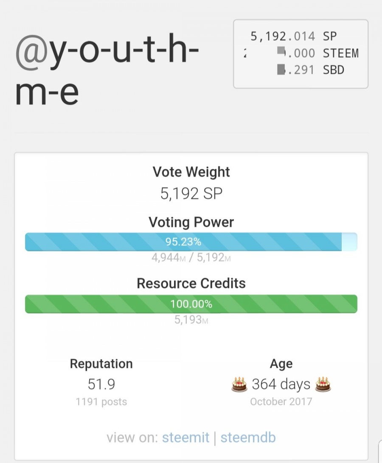Click the 1191 posts count
The image size is (382, 463).
coord(101,402)
